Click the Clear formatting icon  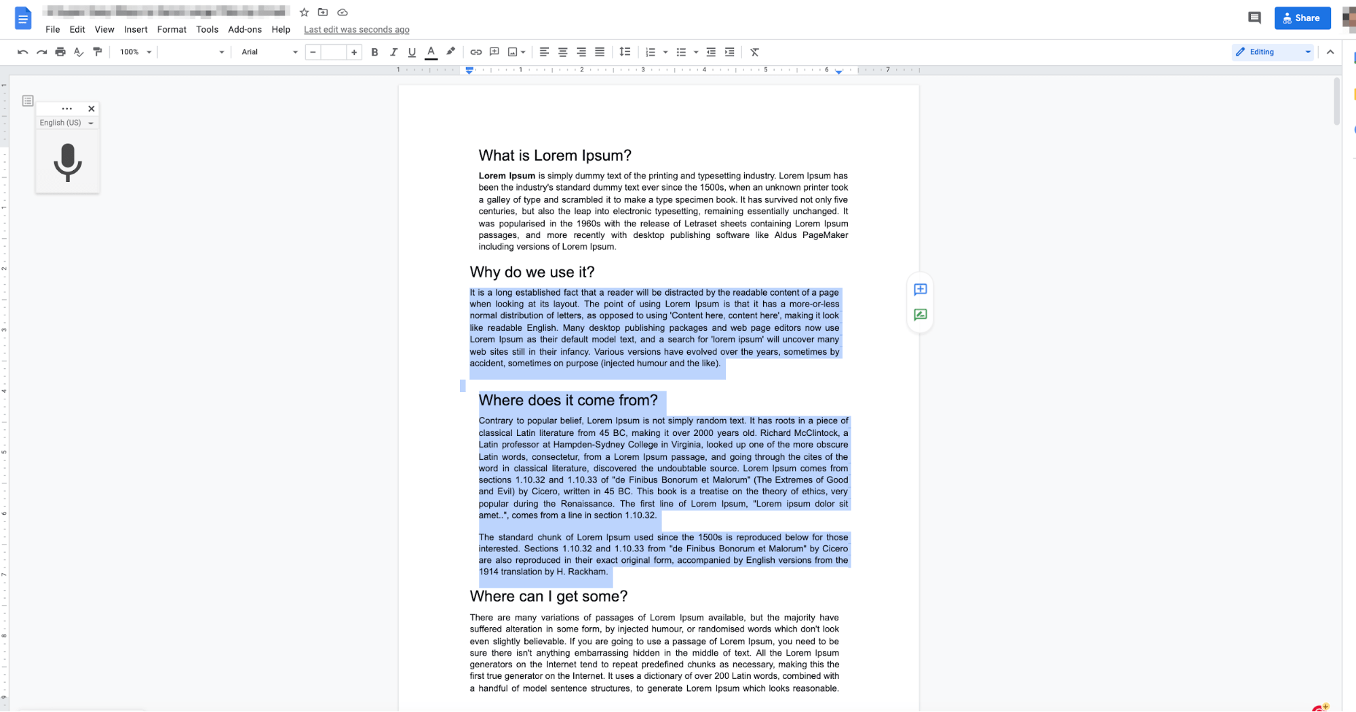click(754, 52)
